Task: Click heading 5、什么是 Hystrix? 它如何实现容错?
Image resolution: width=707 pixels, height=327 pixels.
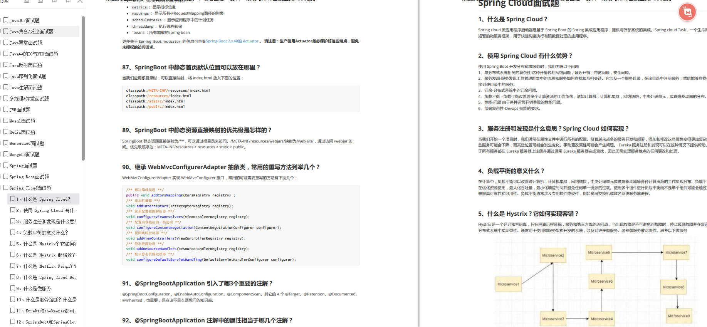Action: [x=528, y=214]
